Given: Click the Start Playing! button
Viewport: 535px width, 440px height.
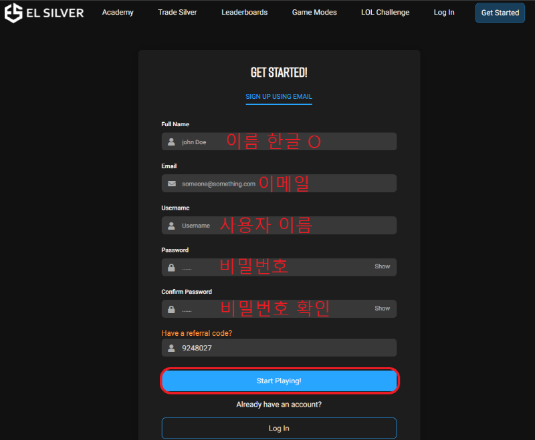Looking at the screenshot, I should [279, 381].
